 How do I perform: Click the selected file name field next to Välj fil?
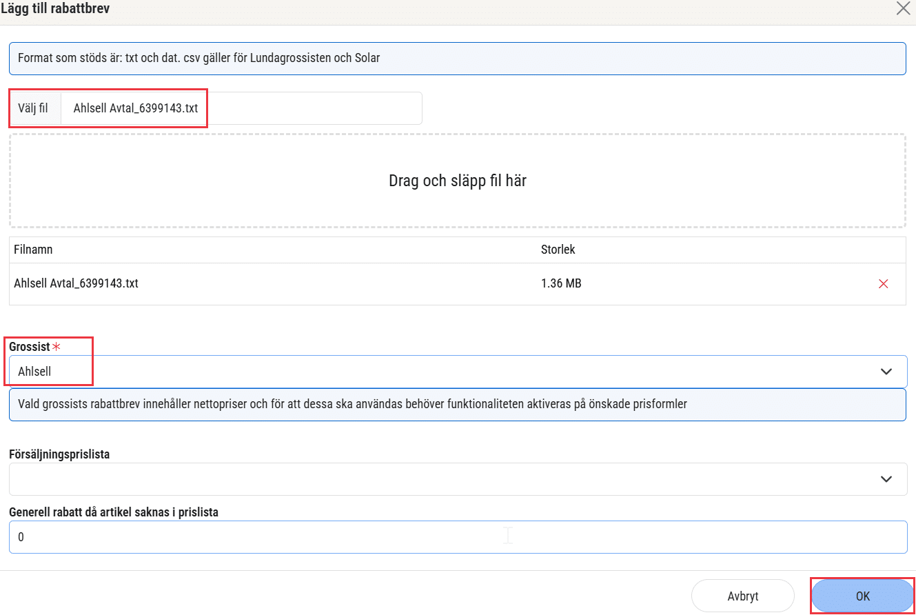coord(241,108)
